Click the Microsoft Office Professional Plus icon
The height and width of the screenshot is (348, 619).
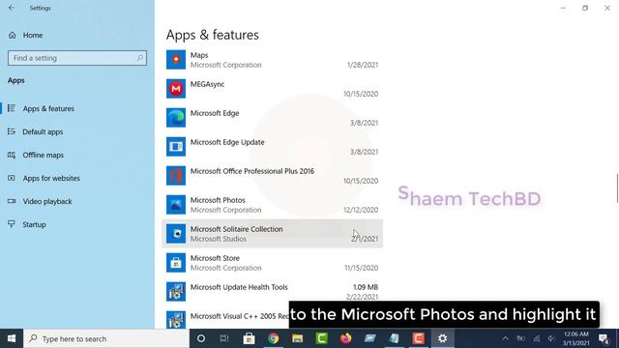point(176,176)
